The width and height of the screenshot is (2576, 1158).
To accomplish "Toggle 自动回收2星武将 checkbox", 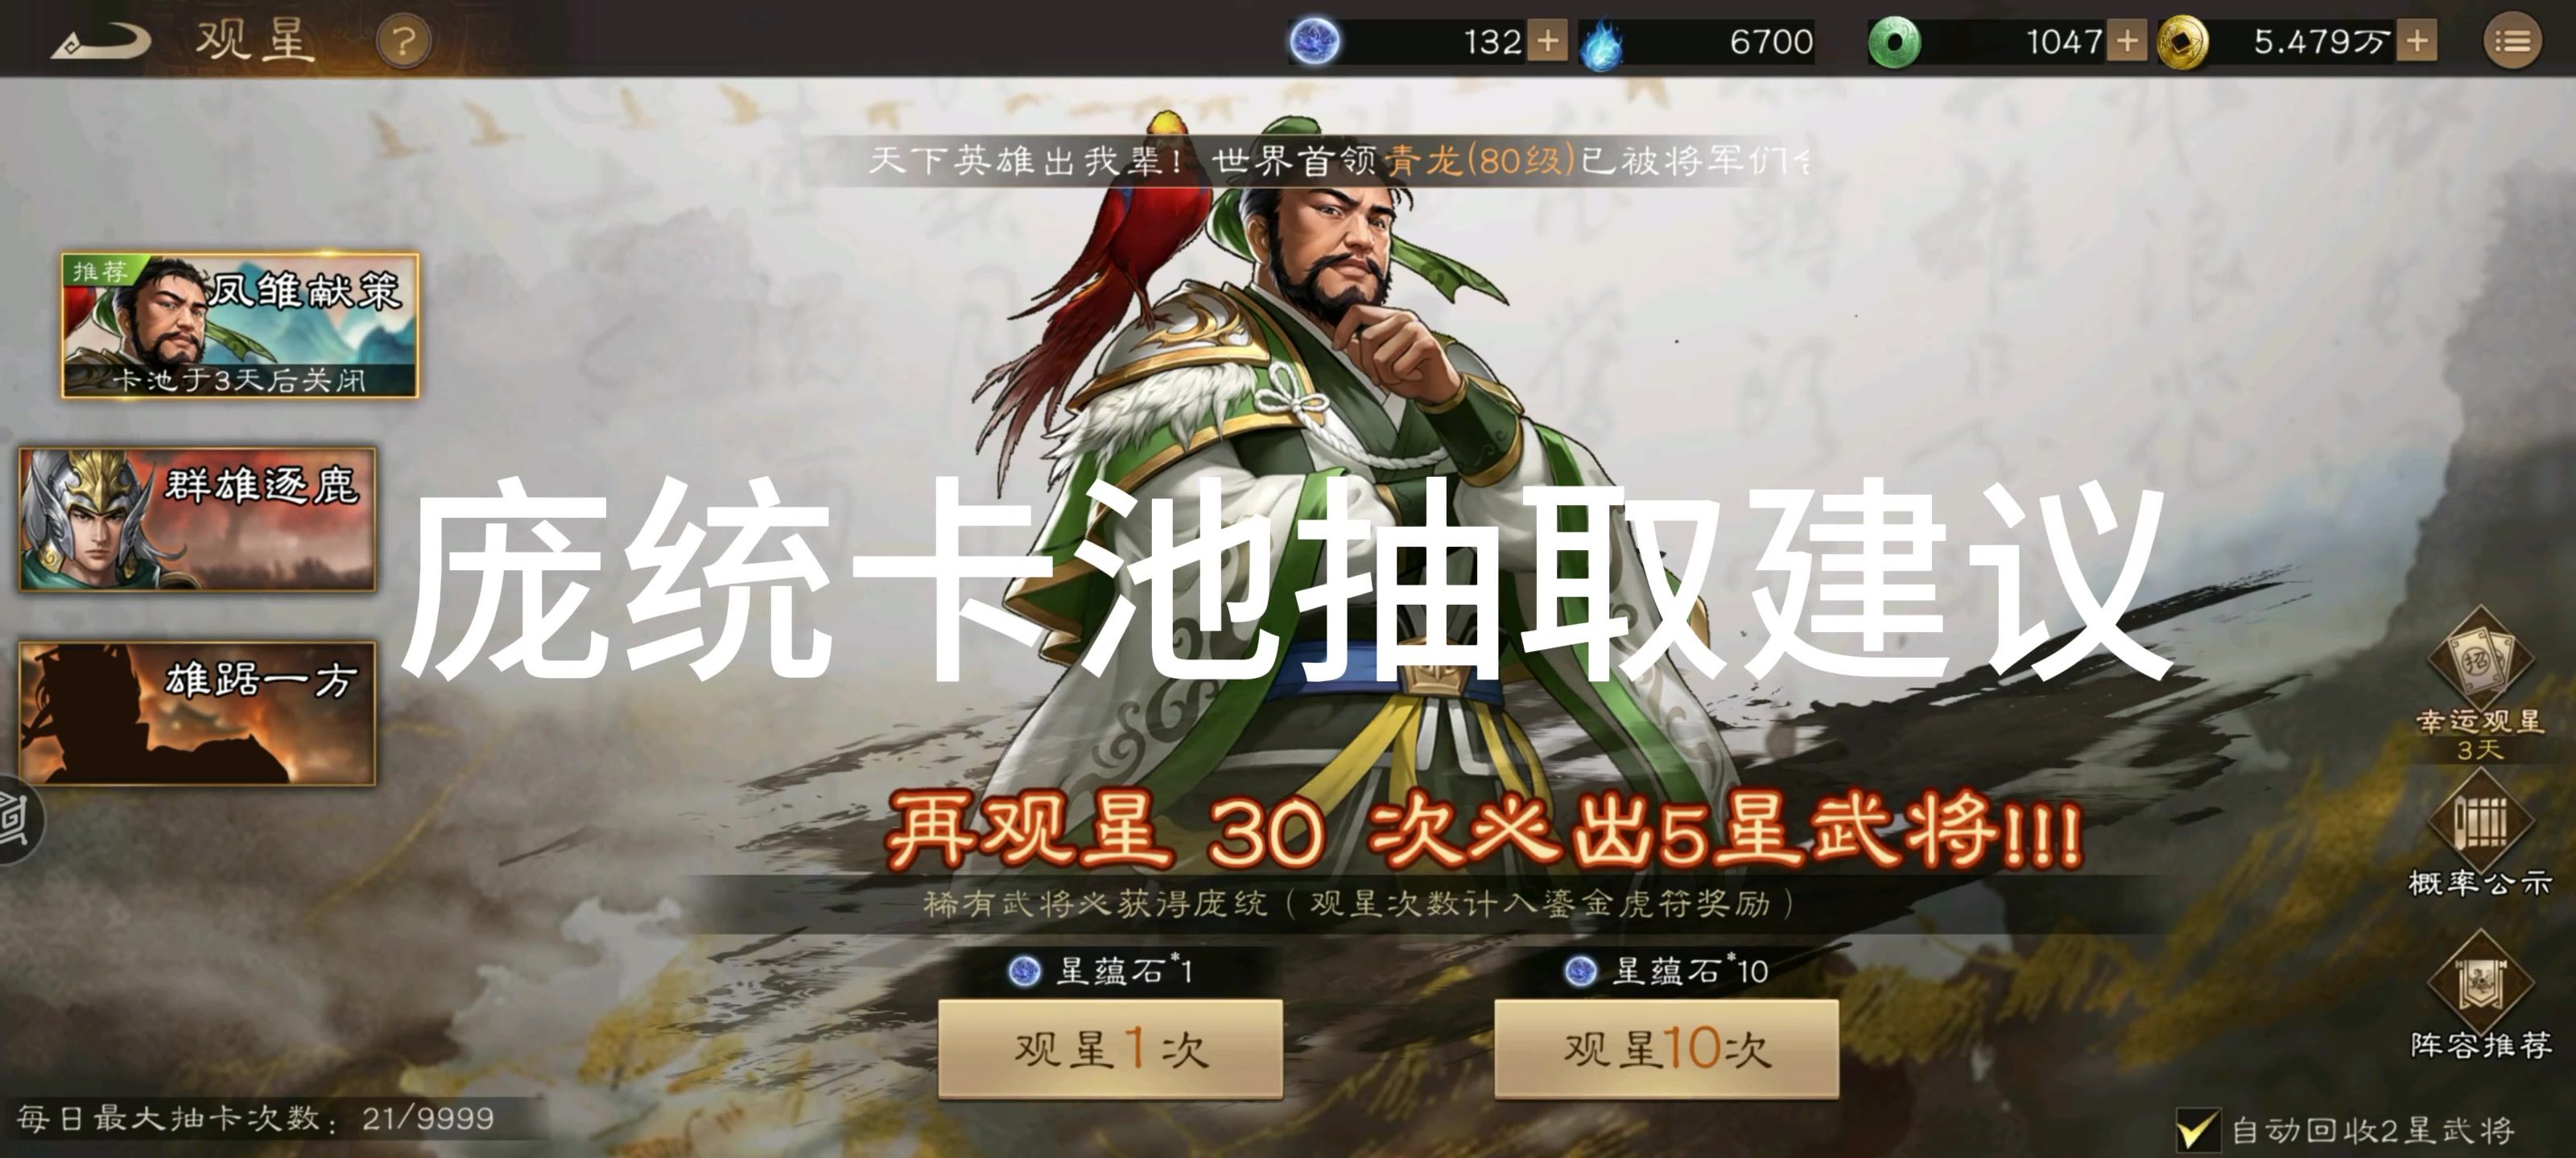I will coord(2197,1130).
